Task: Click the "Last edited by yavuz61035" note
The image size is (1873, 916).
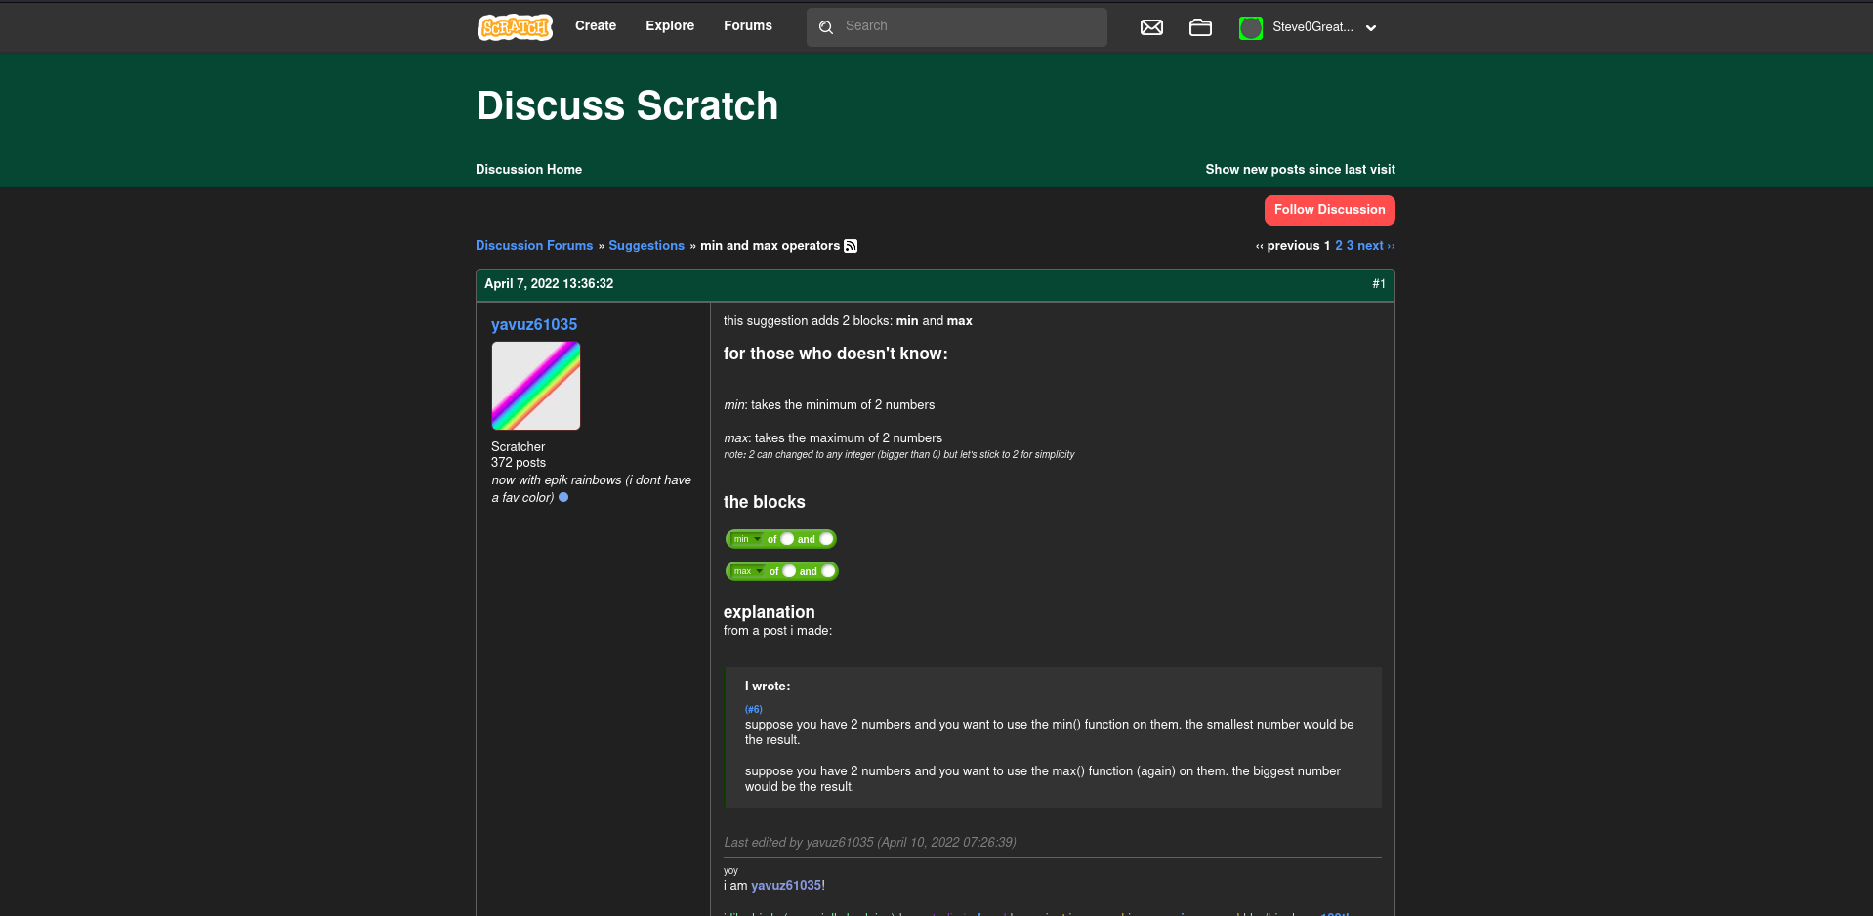Action: [x=870, y=842]
